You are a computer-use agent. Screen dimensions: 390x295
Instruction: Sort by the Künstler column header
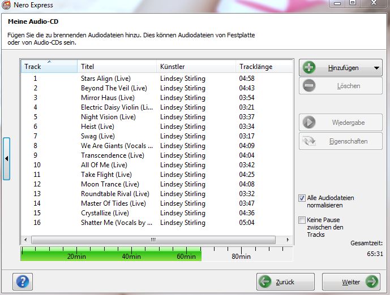[196, 66]
